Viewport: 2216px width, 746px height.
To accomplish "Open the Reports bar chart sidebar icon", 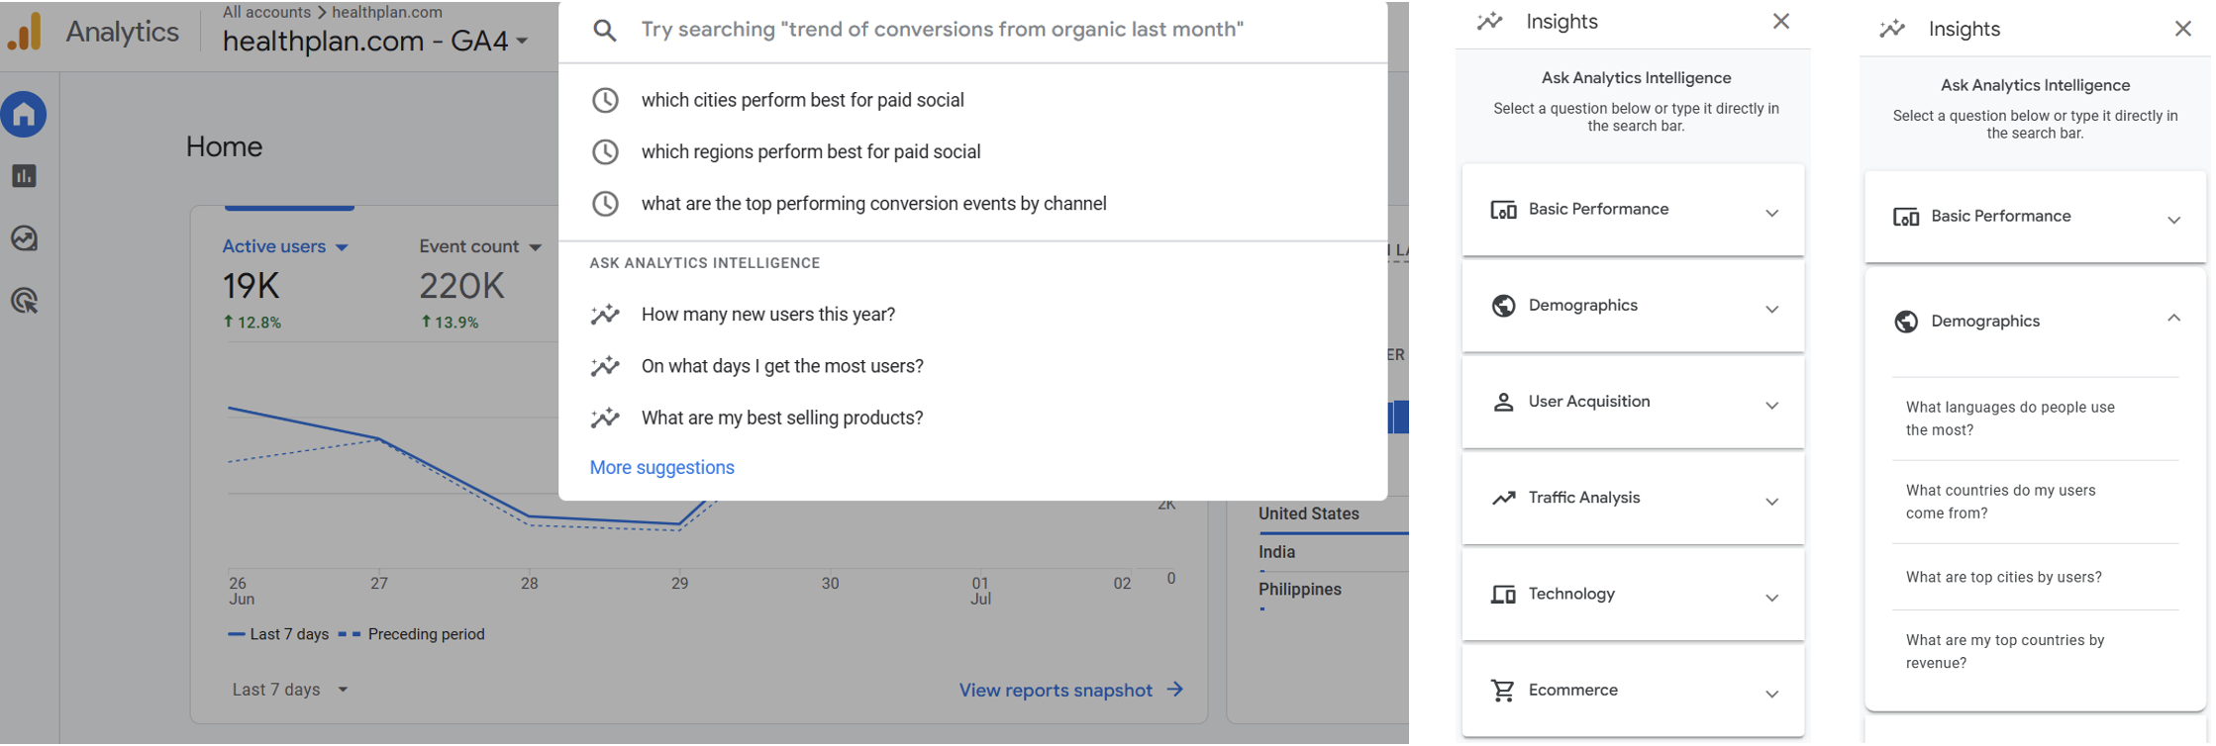I will (24, 176).
